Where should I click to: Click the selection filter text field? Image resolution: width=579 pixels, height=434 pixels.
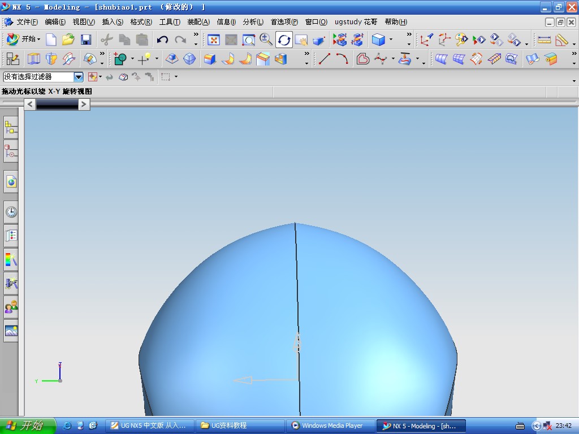coord(38,77)
